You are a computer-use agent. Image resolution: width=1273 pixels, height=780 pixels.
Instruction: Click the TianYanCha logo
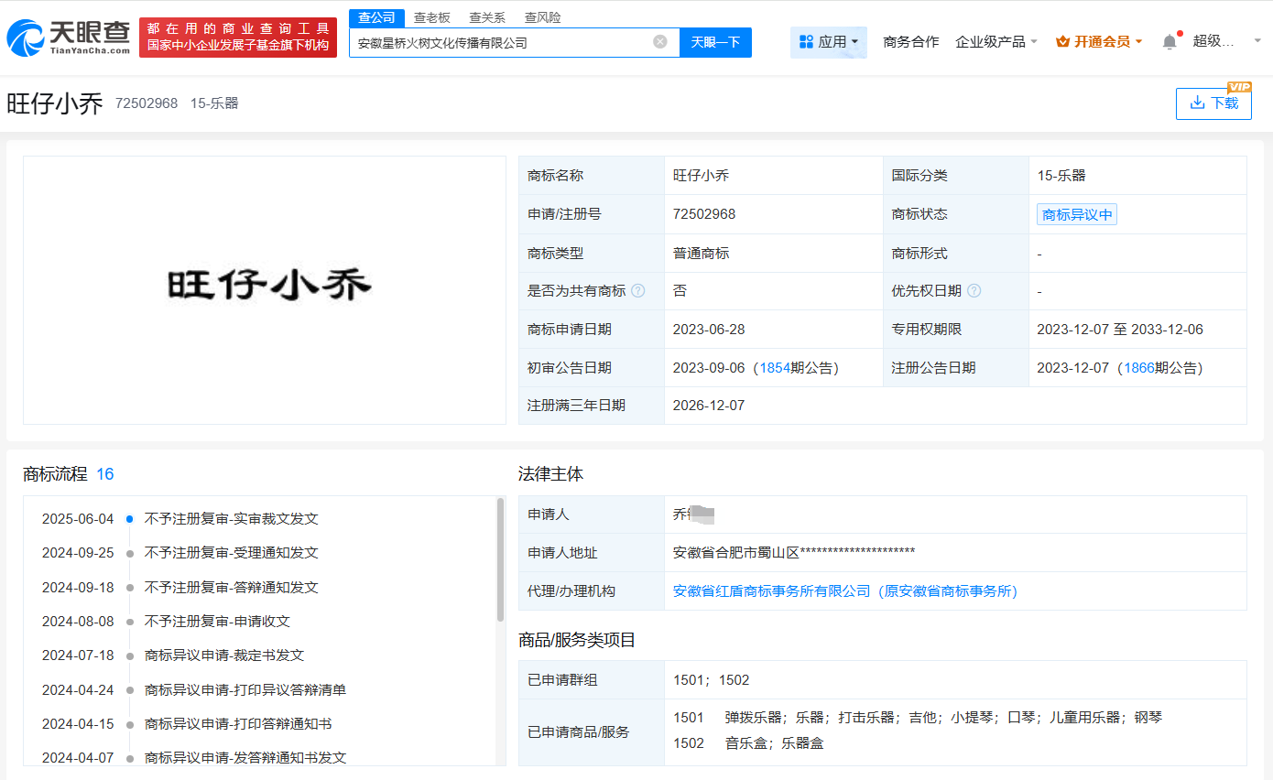coord(69,38)
